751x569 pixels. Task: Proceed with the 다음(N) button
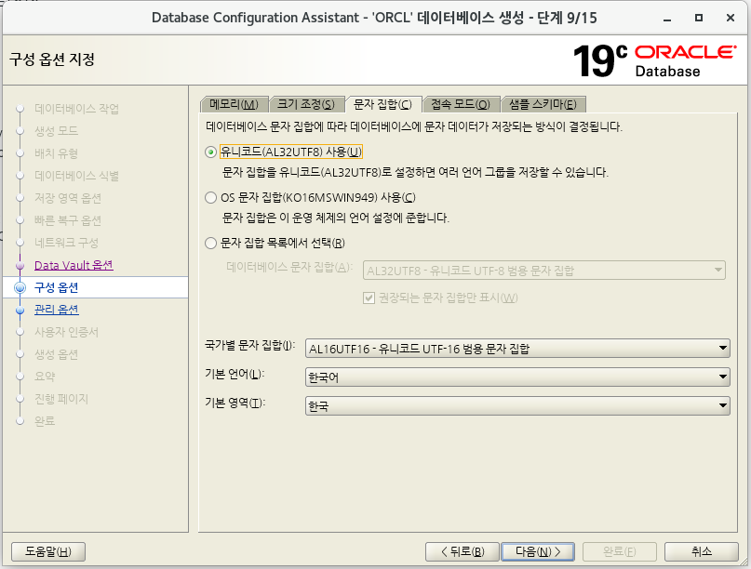tap(537, 551)
